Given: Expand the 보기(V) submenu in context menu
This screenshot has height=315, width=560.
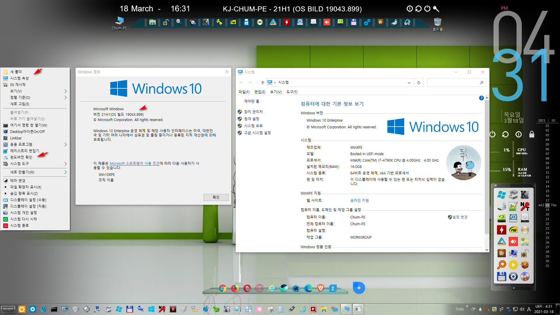Looking at the screenshot, I should click(x=35, y=91).
